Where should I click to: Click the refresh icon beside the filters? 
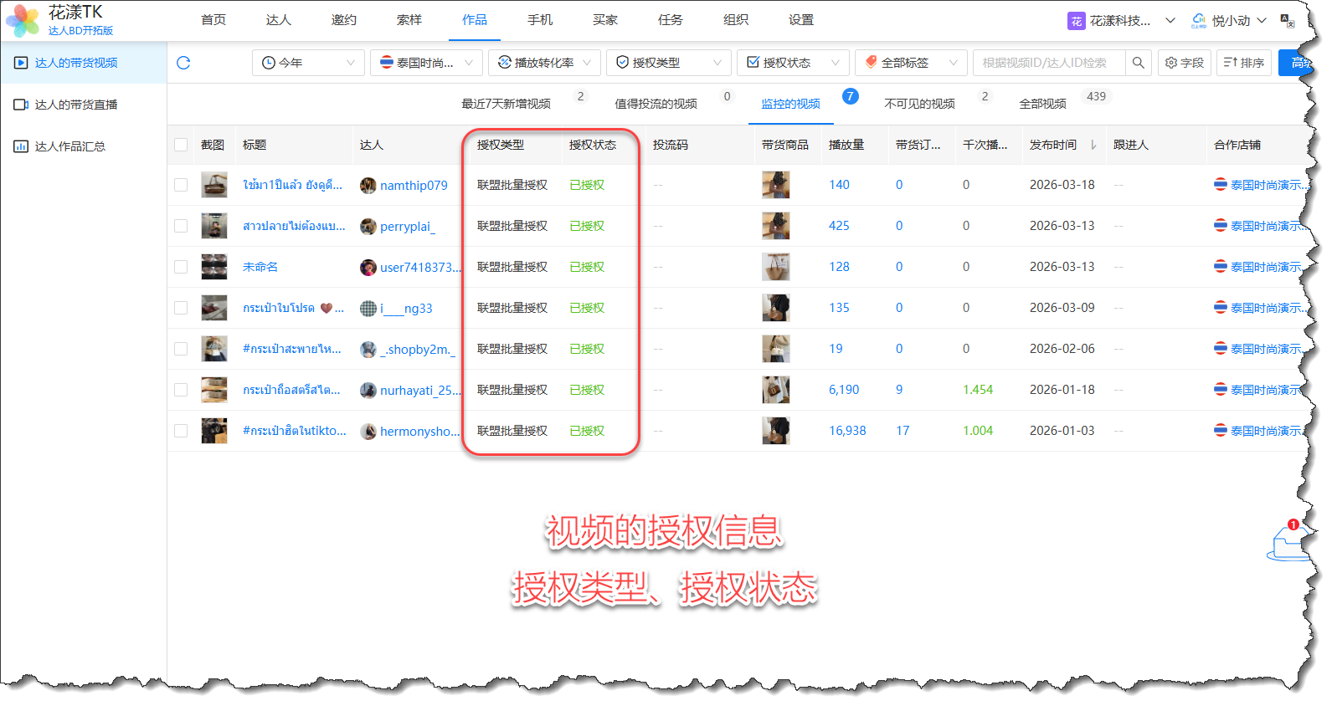tap(183, 63)
